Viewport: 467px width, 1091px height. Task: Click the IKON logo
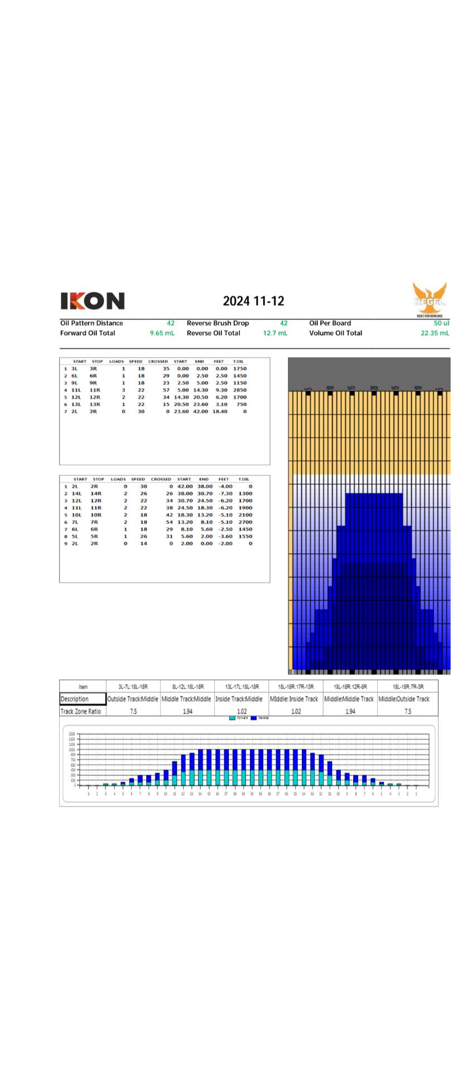coord(93,301)
